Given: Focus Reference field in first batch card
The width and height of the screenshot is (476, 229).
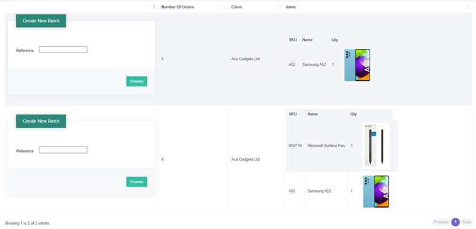Looking at the screenshot, I should pyautogui.click(x=63, y=49).
